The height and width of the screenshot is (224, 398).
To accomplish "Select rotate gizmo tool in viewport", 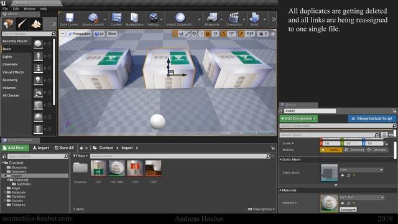I will (x=181, y=34).
